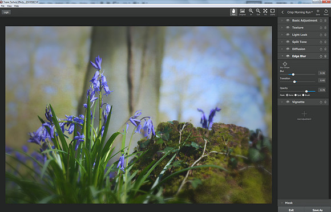Reset all adjustments with Reset icon
The width and height of the screenshot is (331, 212).
(x=326, y=12)
